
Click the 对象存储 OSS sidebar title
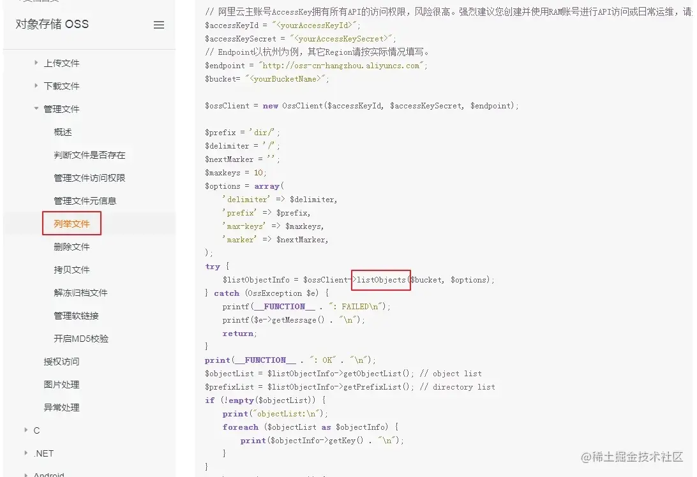[52, 24]
